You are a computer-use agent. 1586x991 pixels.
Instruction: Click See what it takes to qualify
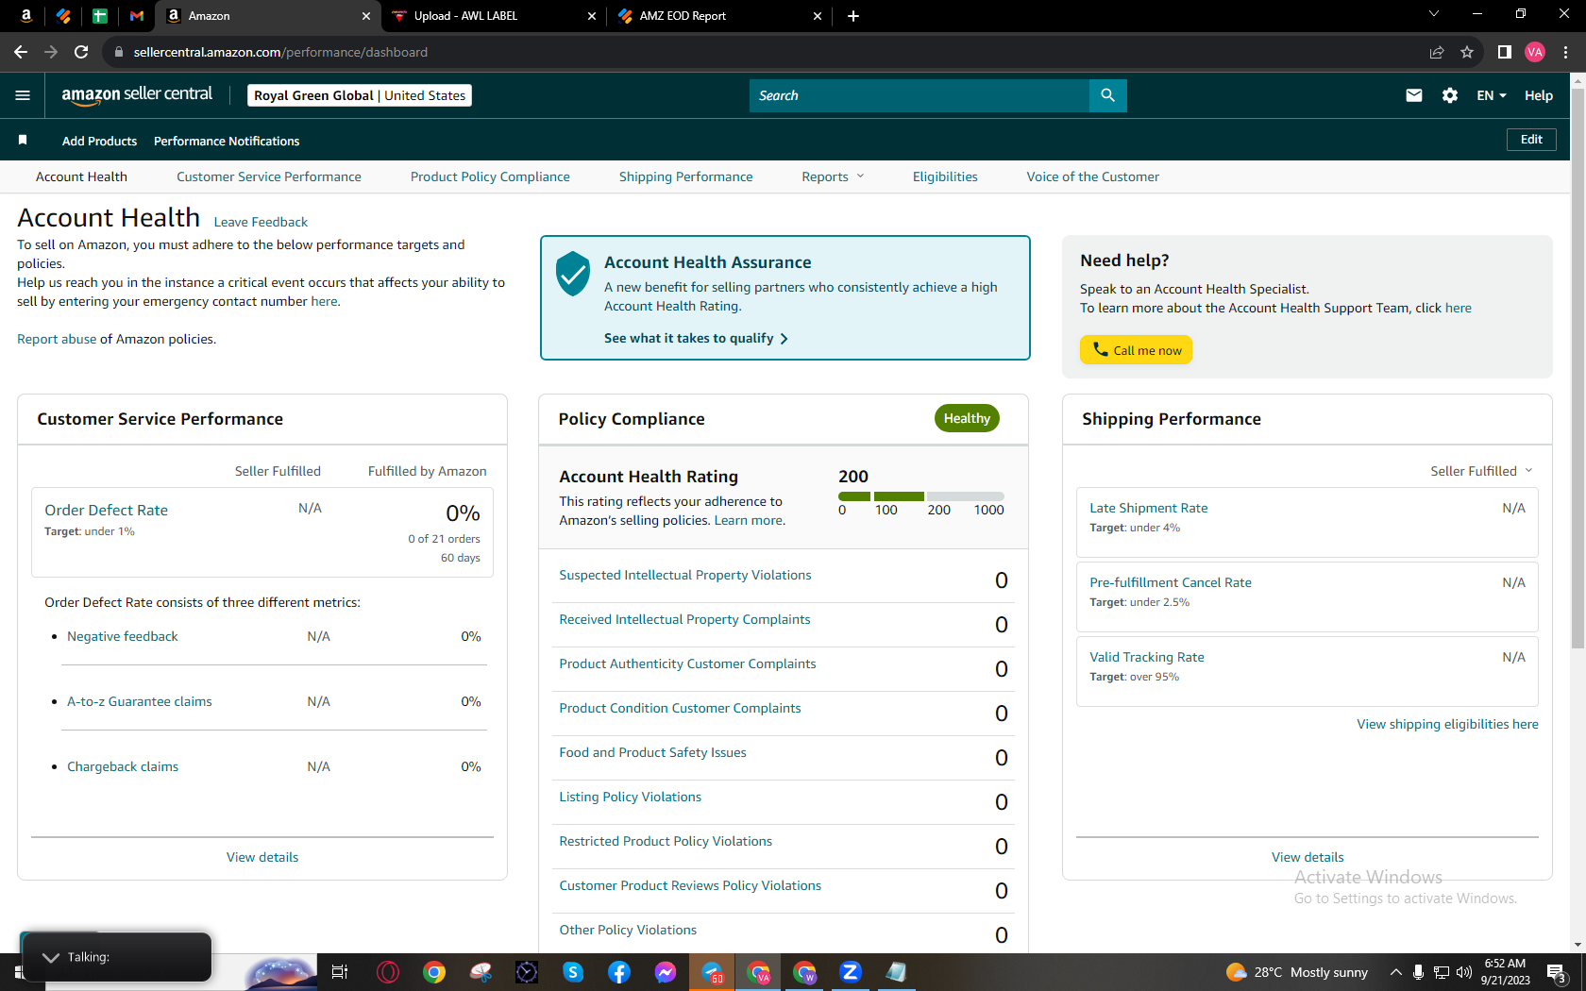[697, 338]
